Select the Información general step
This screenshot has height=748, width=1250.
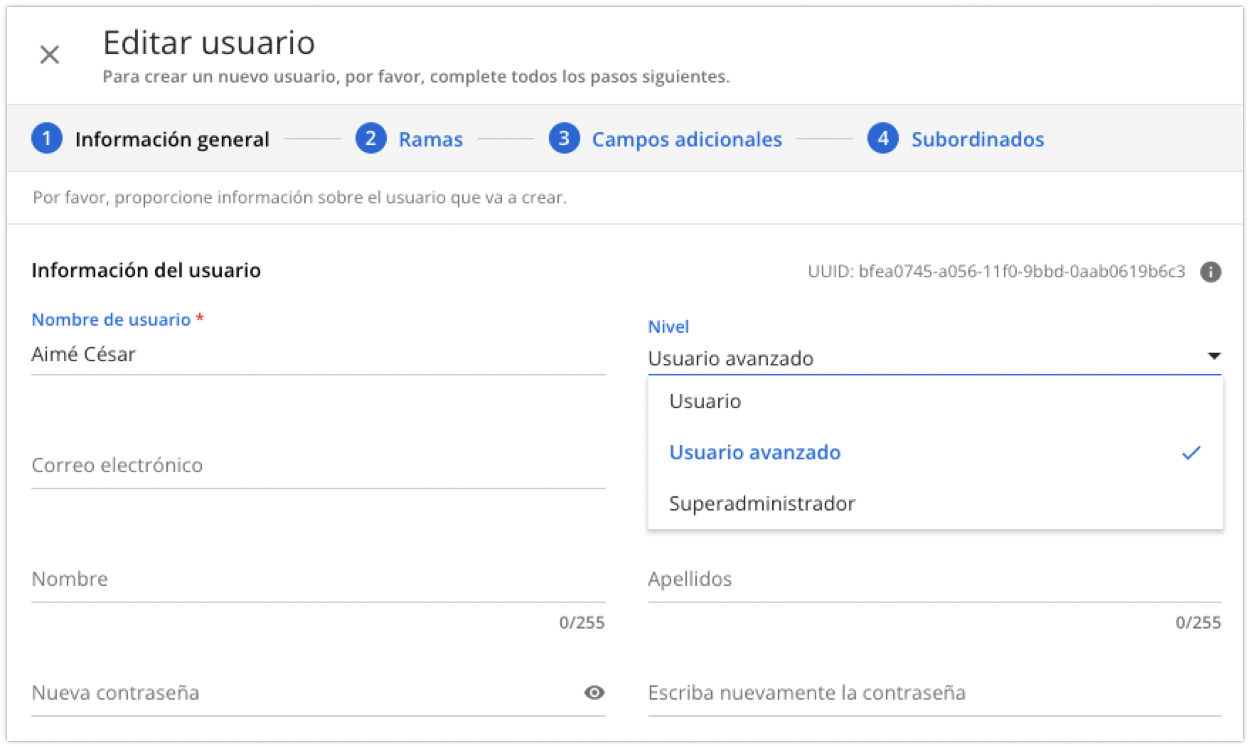point(173,139)
